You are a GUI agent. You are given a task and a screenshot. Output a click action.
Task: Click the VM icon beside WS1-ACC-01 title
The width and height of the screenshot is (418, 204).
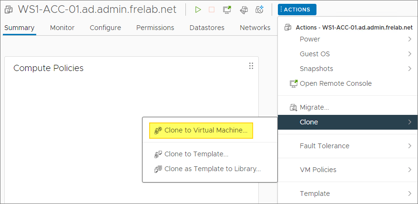pos(9,10)
